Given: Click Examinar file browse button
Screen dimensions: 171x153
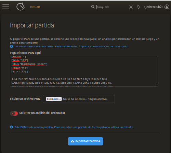Looking at the screenshot, I should click(54, 99).
